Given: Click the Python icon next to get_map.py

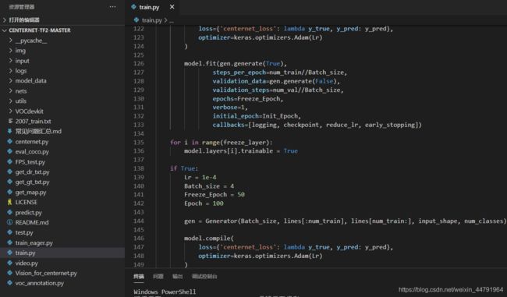Looking at the screenshot, I should (9, 192).
